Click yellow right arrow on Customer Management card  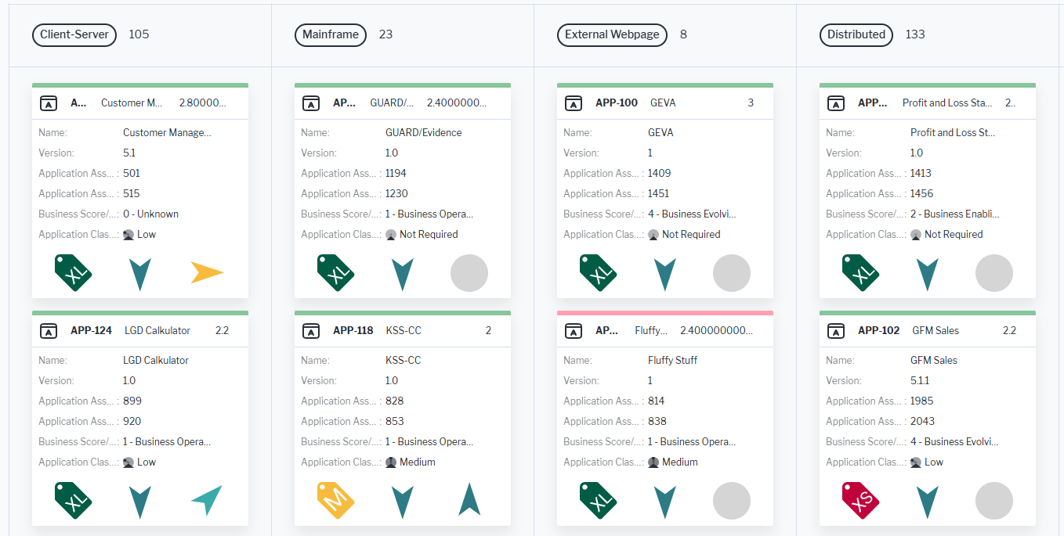[x=207, y=273]
